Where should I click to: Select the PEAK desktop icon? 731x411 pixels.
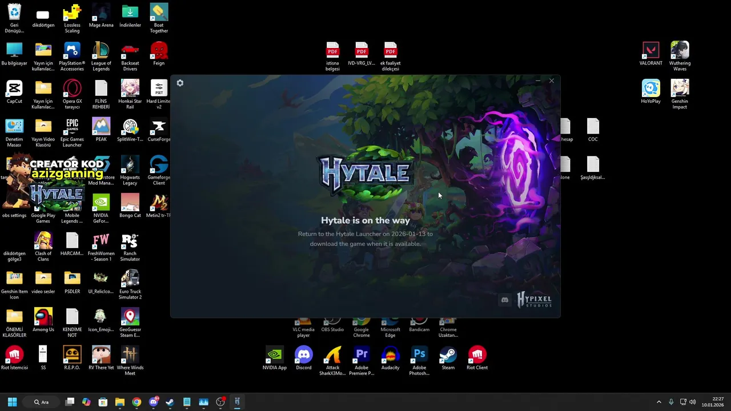pyautogui.click(x=101, y=130)
